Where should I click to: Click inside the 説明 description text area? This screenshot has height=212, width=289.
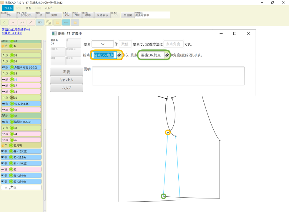coord(168,76)
